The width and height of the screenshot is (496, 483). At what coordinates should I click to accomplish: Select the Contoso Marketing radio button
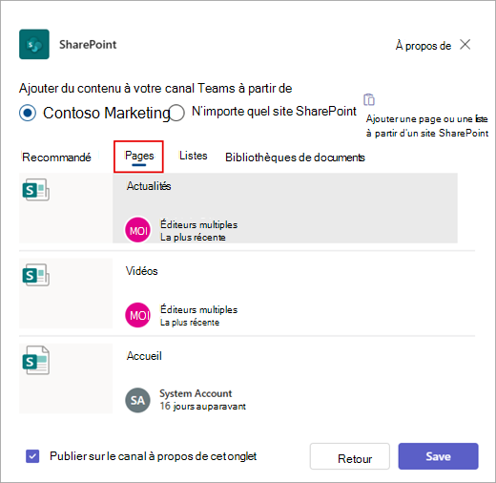[28, 113]
